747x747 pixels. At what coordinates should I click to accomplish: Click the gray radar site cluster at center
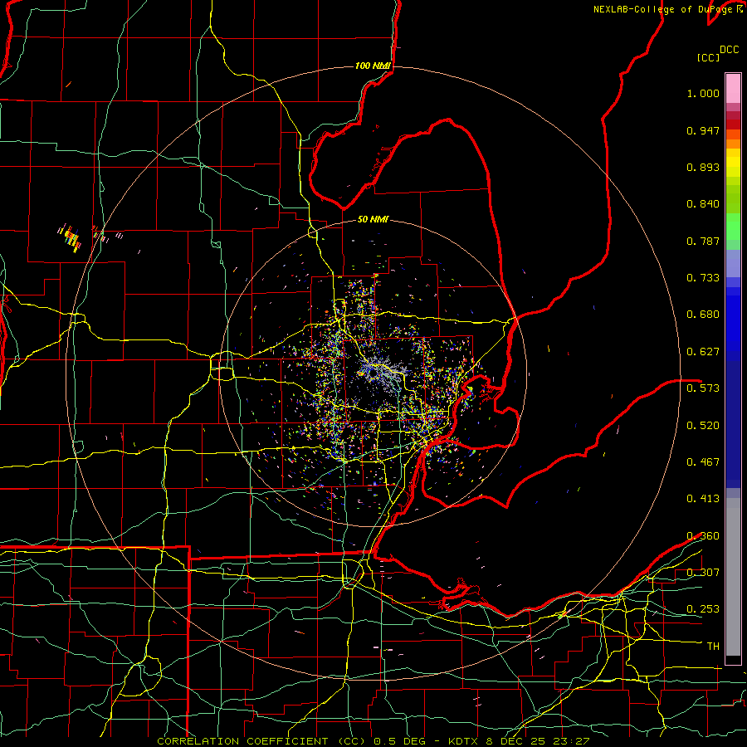[x=383, y=372]
